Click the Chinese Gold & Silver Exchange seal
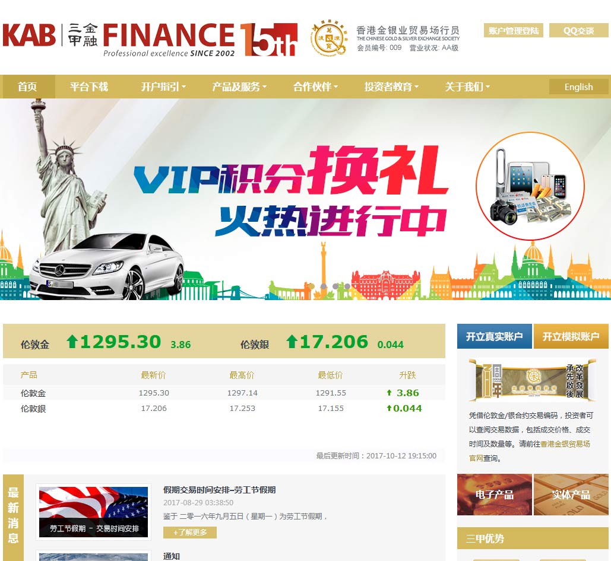This screenshot has width=611, height=561. 330,39
